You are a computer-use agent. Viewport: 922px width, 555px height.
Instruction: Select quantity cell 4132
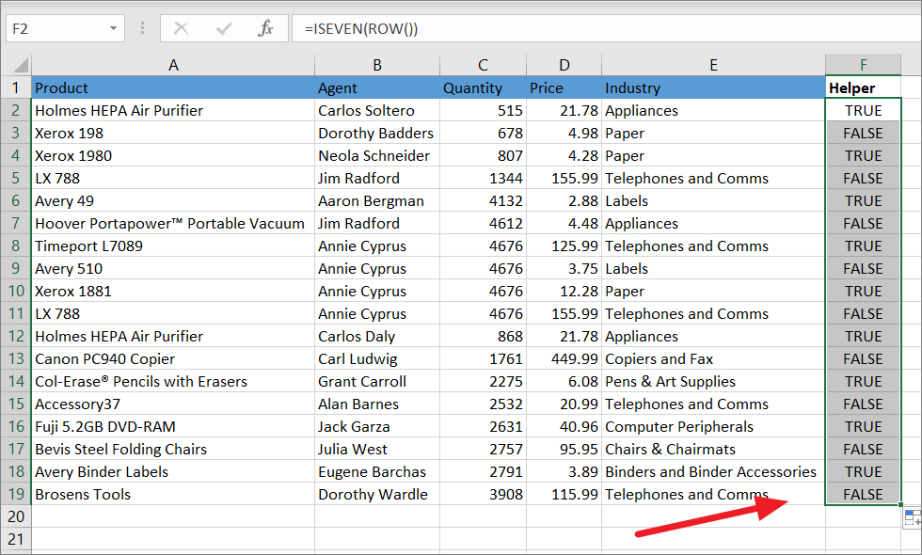[x=483, y=201]
